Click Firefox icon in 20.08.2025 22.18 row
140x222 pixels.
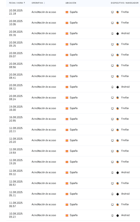click(117, 12)
